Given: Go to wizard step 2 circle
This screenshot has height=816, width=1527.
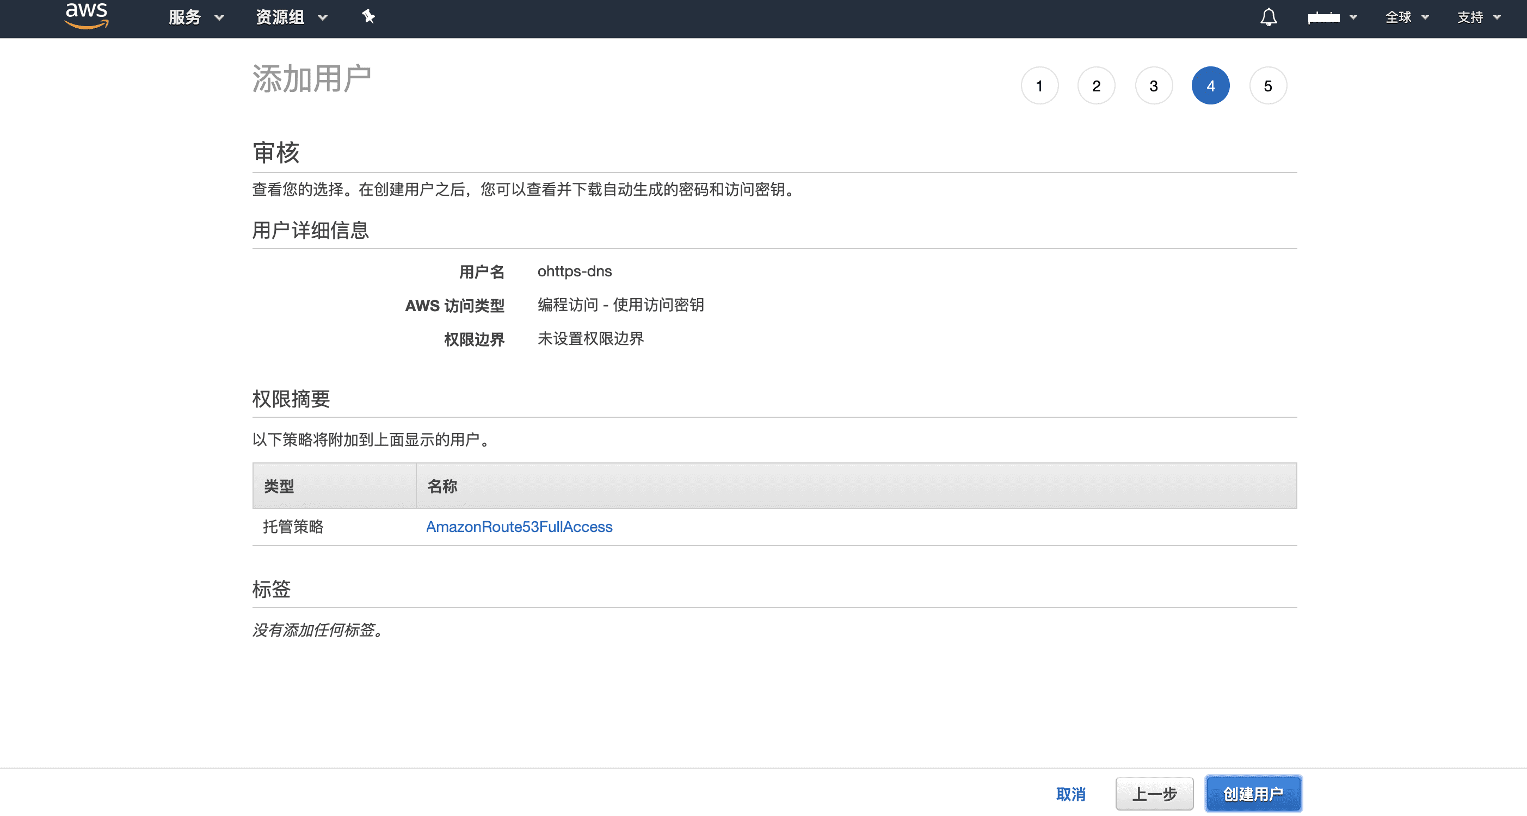Looking at the screenshot, I should pyautogui.click(x=1096, y=86).
